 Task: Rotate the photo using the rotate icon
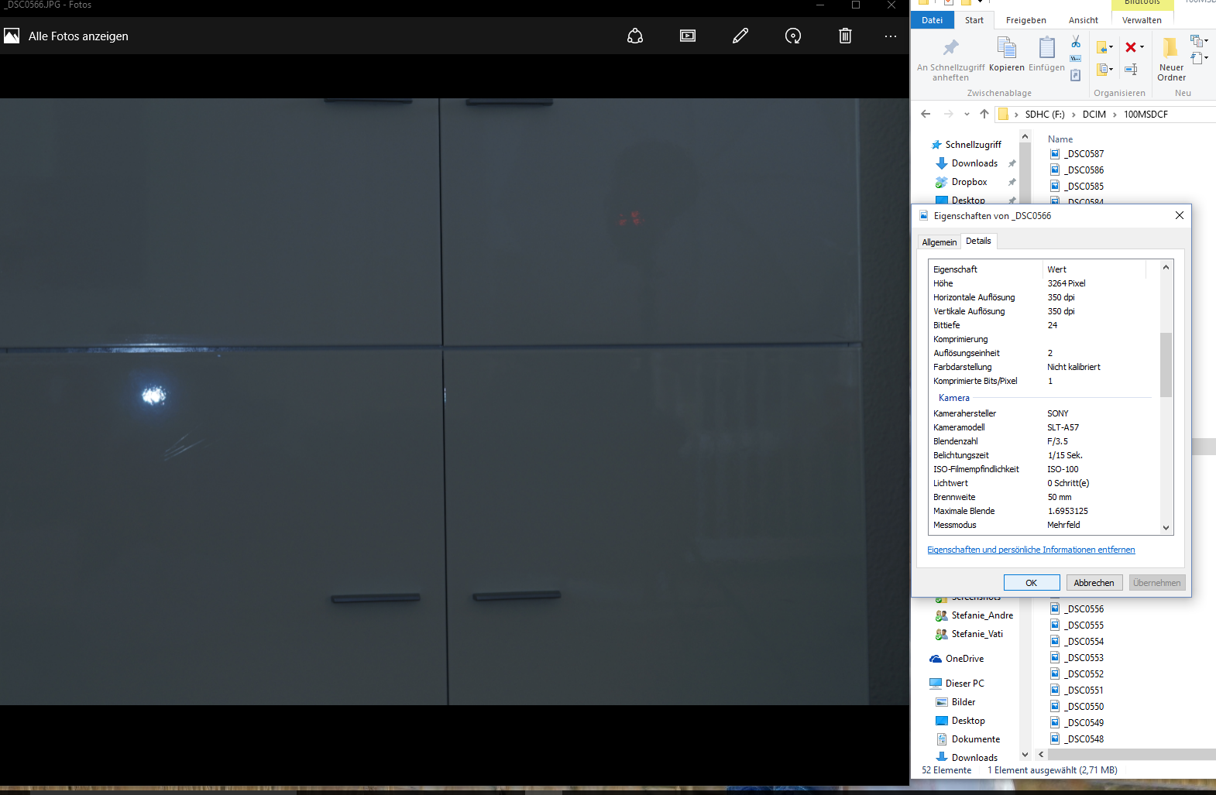(793, 36)
